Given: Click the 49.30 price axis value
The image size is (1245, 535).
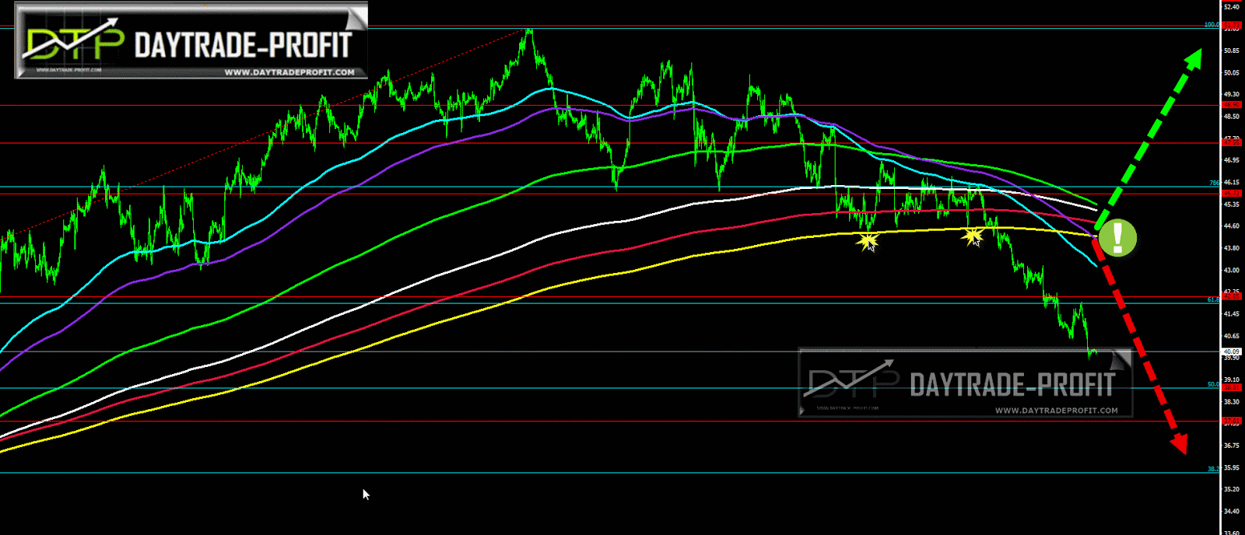Looking at the screenshot, I should pos(1232,94).
